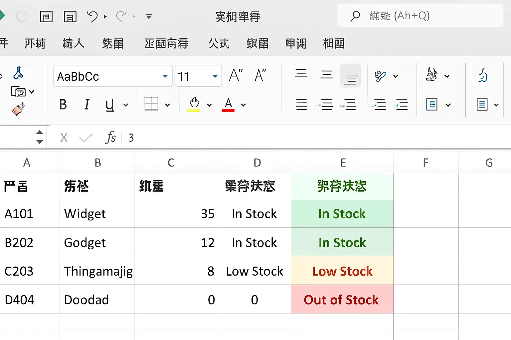The height and width of the screenshot is (340, 511).
Task: Toggle Underline formatting
Action: pos(109,105)
